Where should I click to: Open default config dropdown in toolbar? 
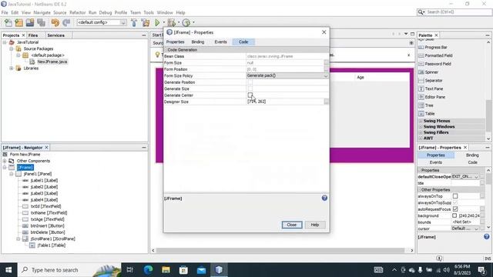[x=123, y=22]
